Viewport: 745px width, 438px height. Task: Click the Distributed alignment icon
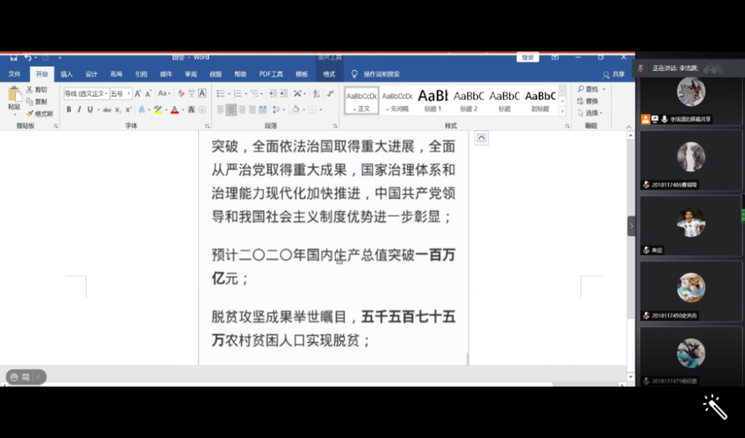tap(262, 109)
